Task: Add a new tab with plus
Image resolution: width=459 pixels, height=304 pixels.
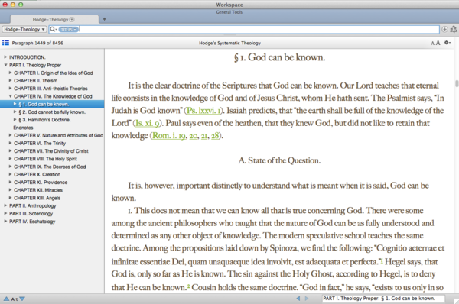Action: coord(104,19)
